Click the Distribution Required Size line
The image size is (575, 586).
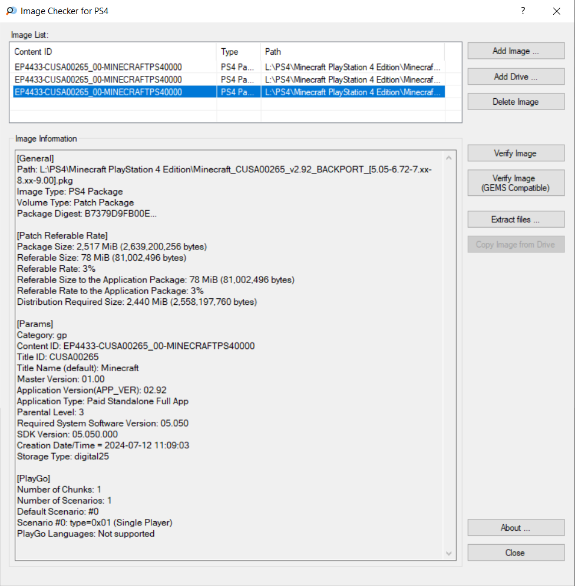pyautogui.click(x=137, y=302)
